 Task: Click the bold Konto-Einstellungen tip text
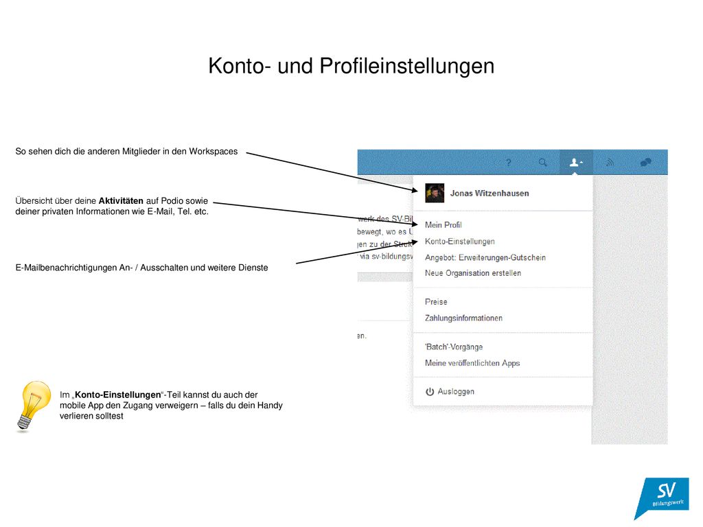point(118,395)
